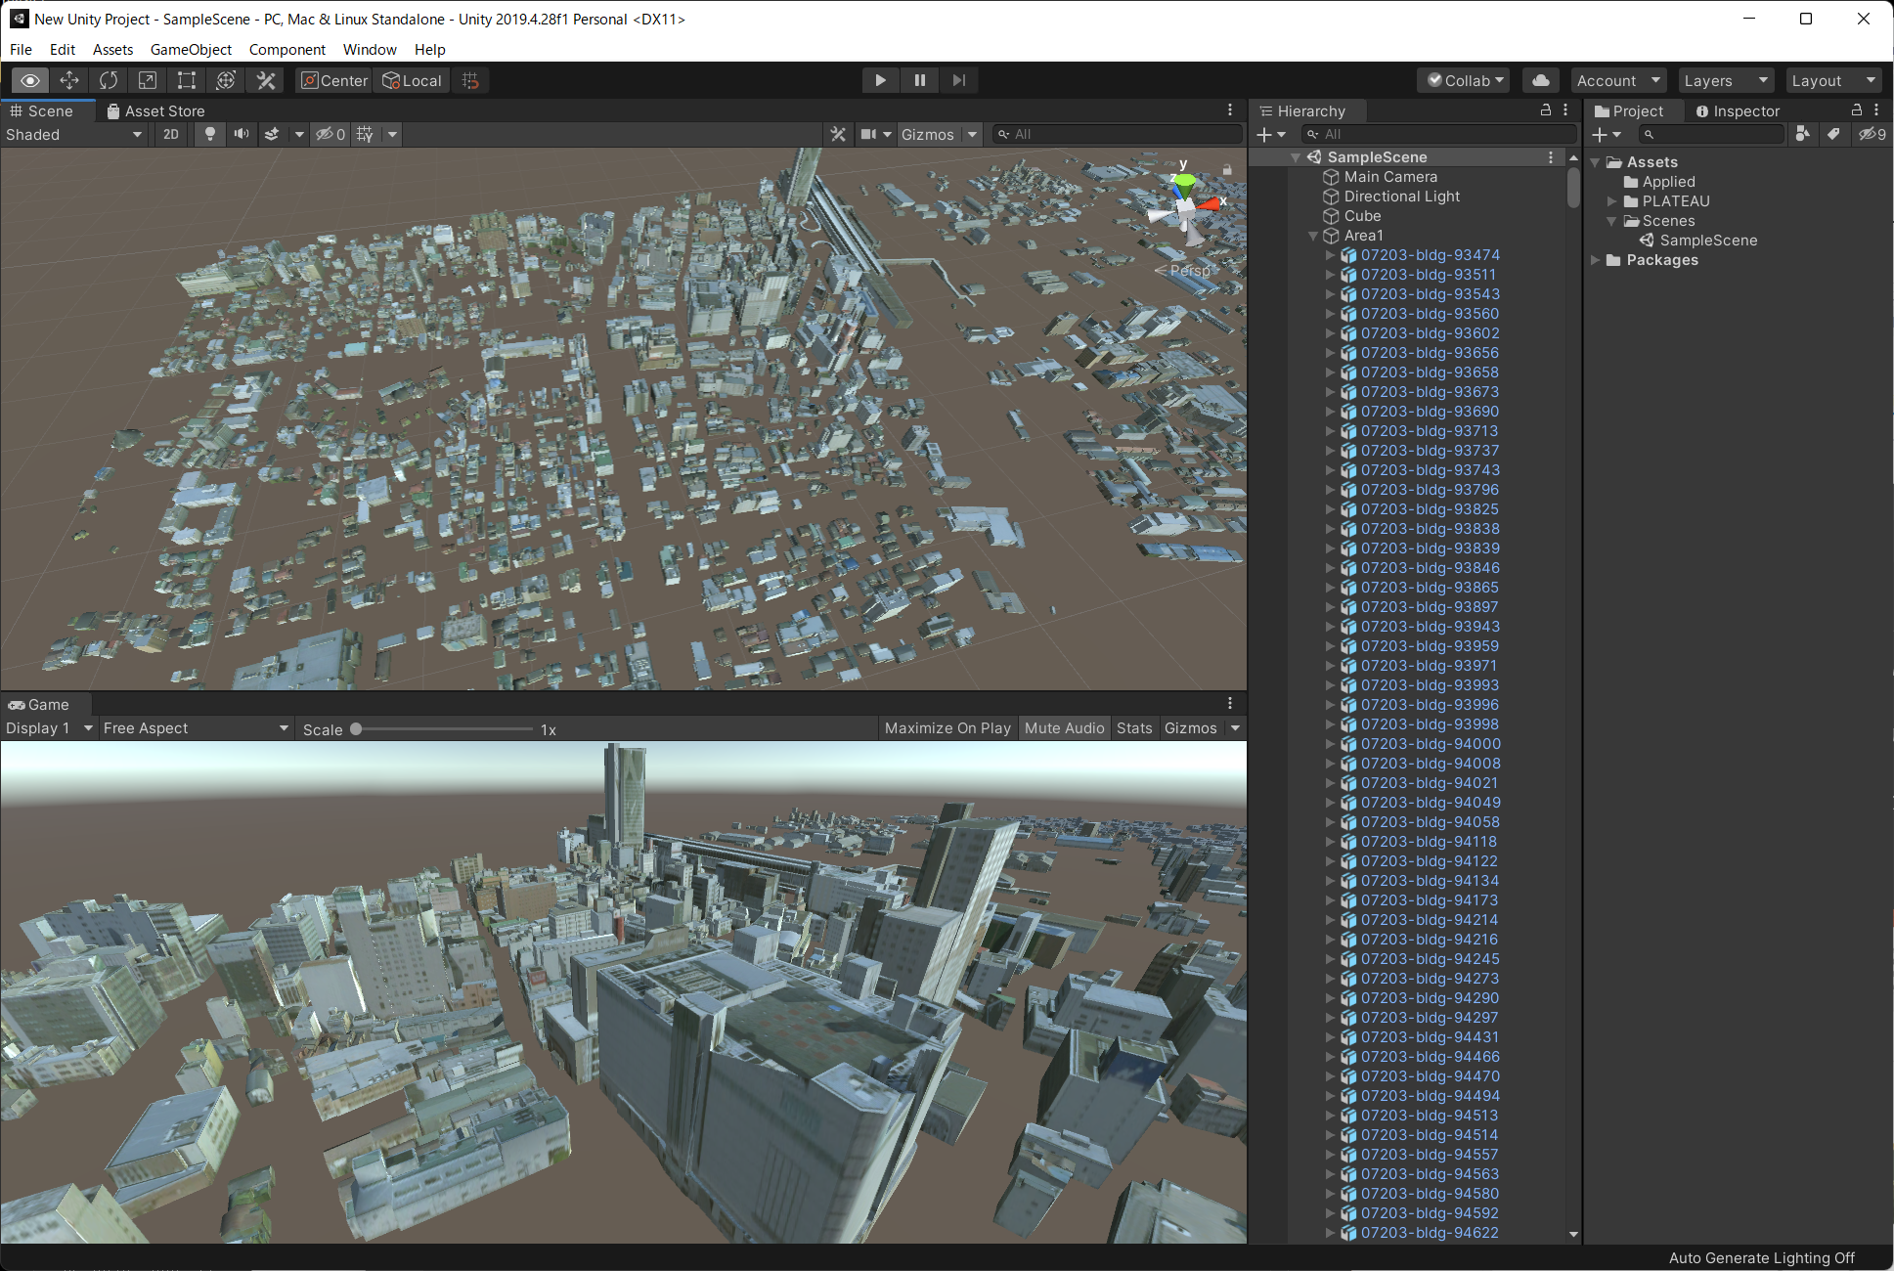Switch to the Asset Store tab

tap(155, 110)
